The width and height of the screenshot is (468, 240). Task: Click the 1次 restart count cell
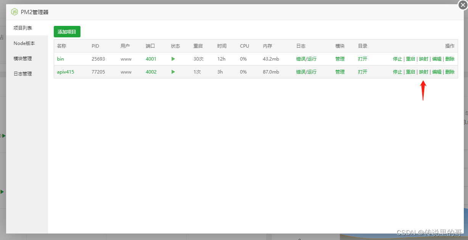coord(197,72)
